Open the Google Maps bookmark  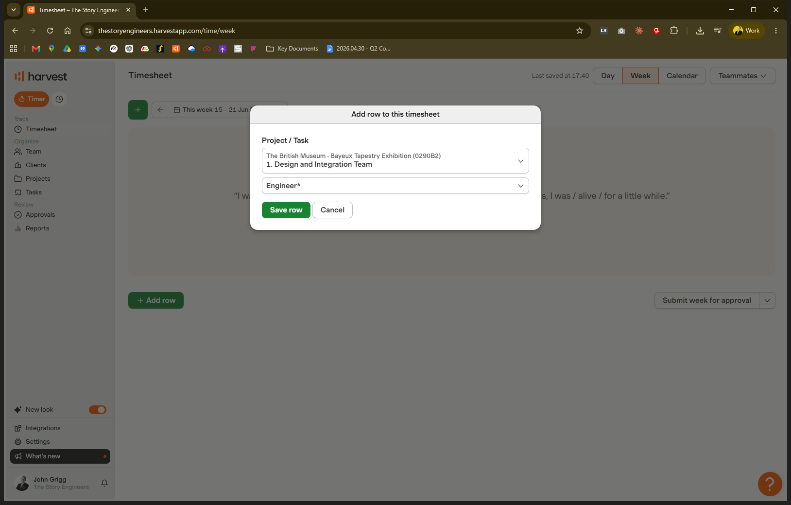(x=52, y=49)
